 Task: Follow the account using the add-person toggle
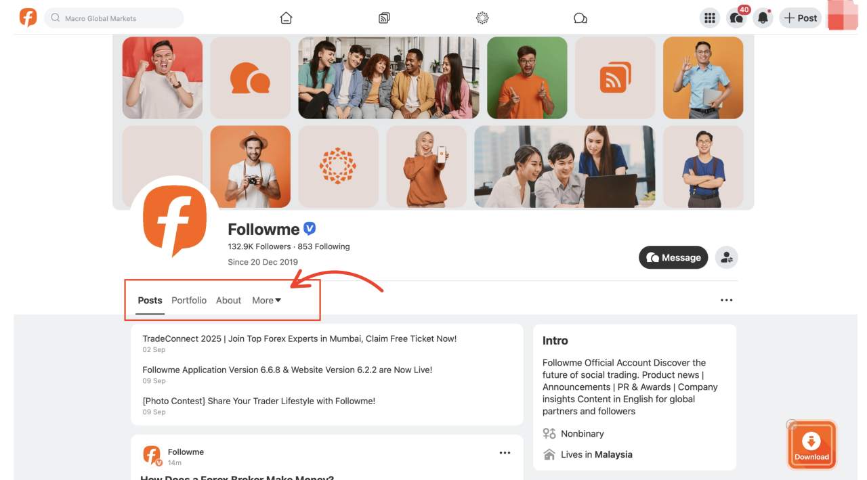[x=726, y=257]
